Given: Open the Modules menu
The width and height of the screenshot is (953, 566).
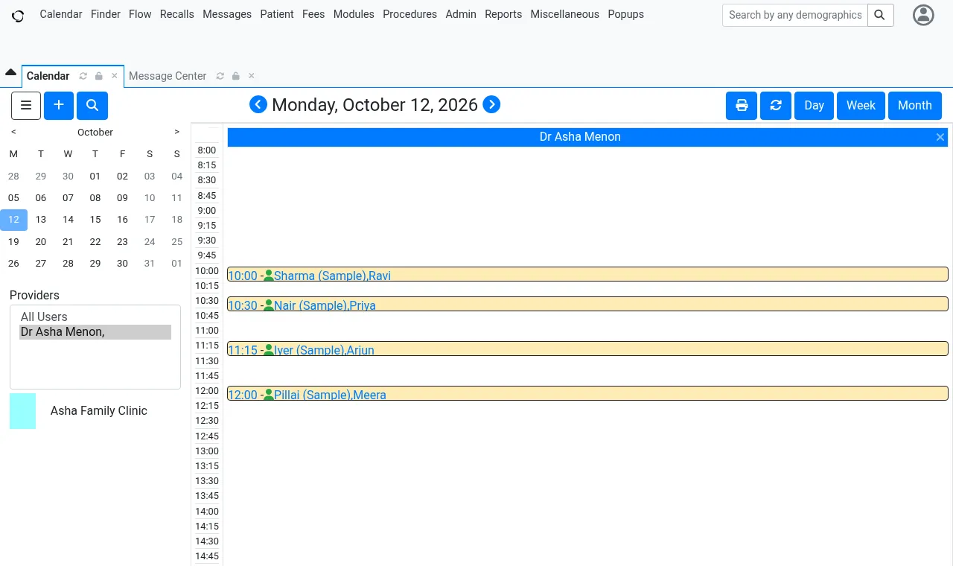Looking at the screenshot, I should pos(354,14).
